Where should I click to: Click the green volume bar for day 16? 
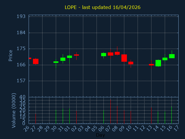click(x=171, y=115)
